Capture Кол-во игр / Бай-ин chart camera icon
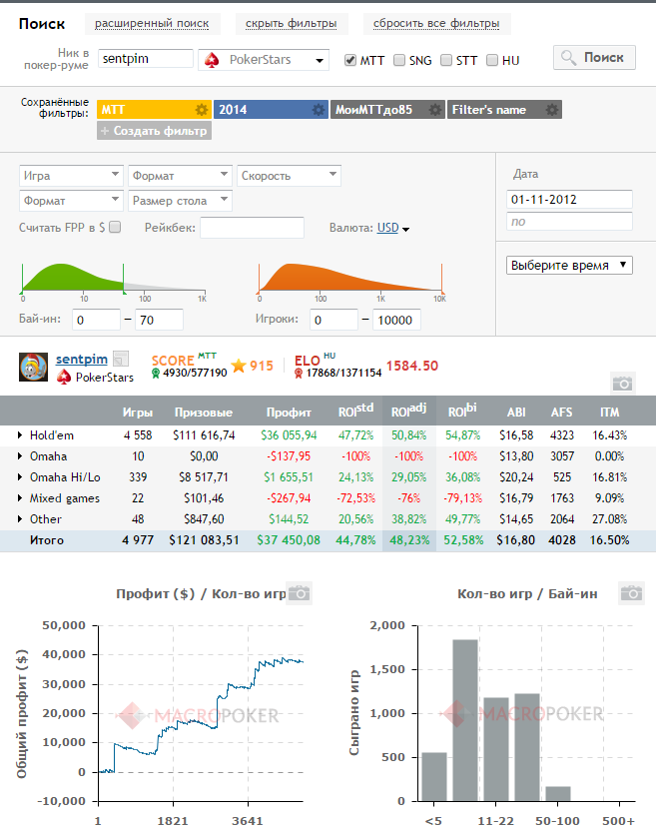Image resolution: width=656 pixels, height=839 pixels. pyautogui.click(x=631, y=593)
